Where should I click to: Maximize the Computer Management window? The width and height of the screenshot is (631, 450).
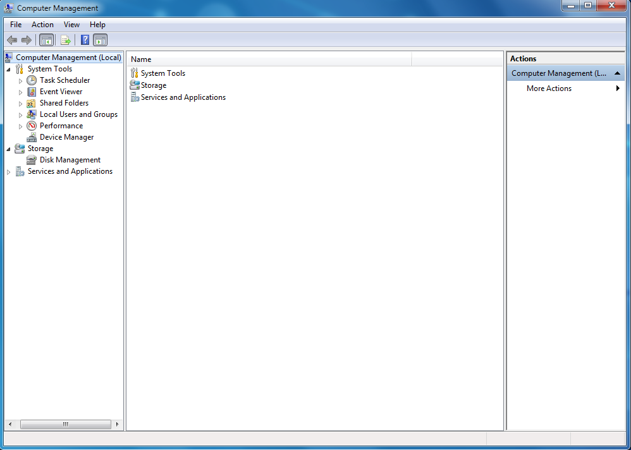point(588,6)
